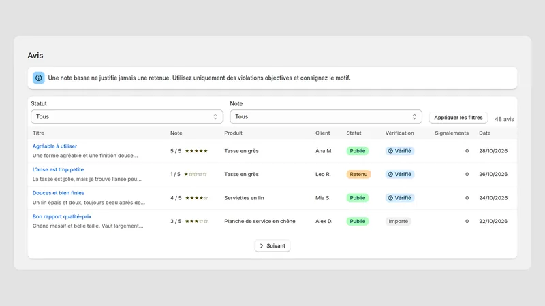Click the blue info icon in banner
Viewport: 545px width, 306px height.
pos(39,78)
